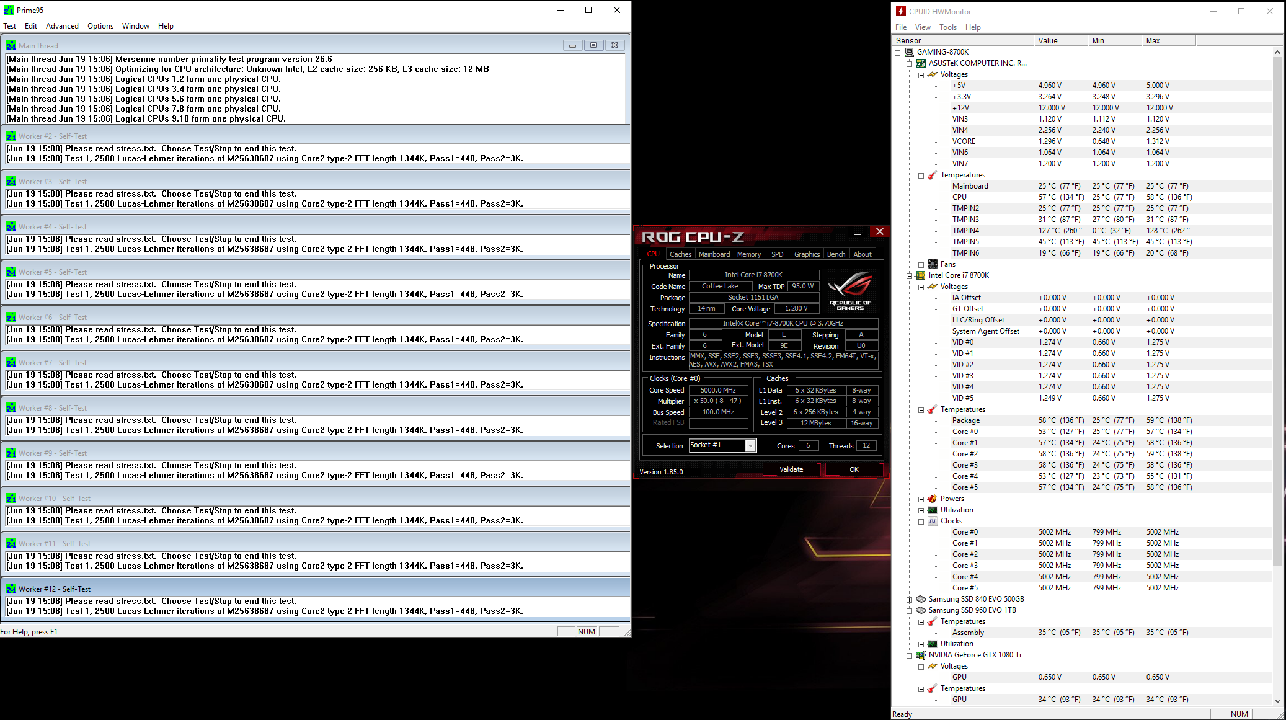
Task: Expand the Samsung SSD 840 EVO node
Action: point(910,600)
